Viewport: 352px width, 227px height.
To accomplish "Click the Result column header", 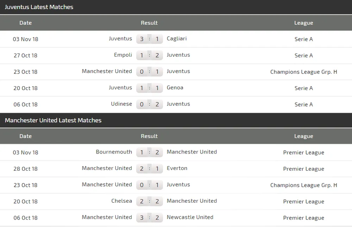I will coord(149,23).
